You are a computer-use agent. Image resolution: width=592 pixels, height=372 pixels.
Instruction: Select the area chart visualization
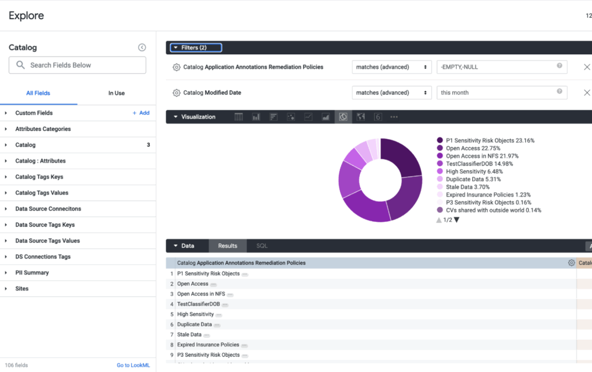tap(325, 117)
